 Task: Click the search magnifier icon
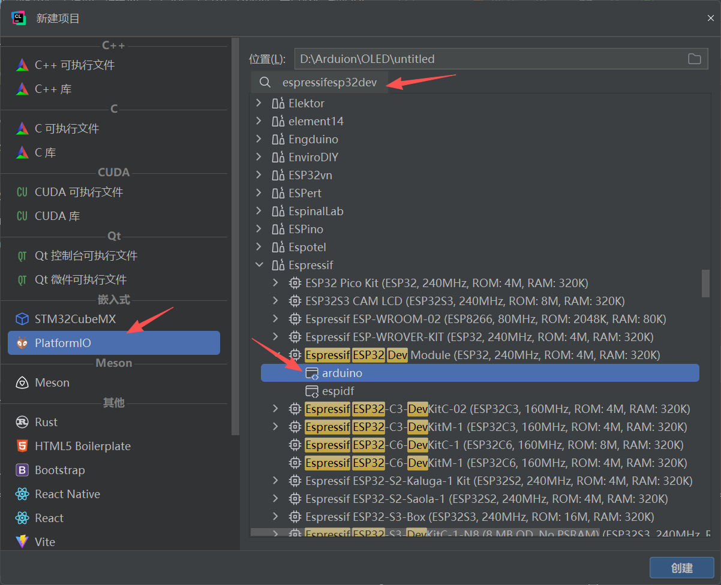(265, 82)
